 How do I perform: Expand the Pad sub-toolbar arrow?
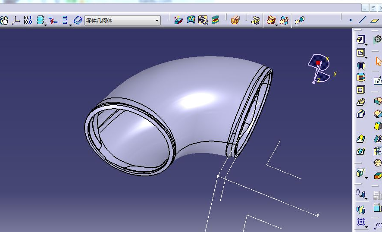[366, 44]
